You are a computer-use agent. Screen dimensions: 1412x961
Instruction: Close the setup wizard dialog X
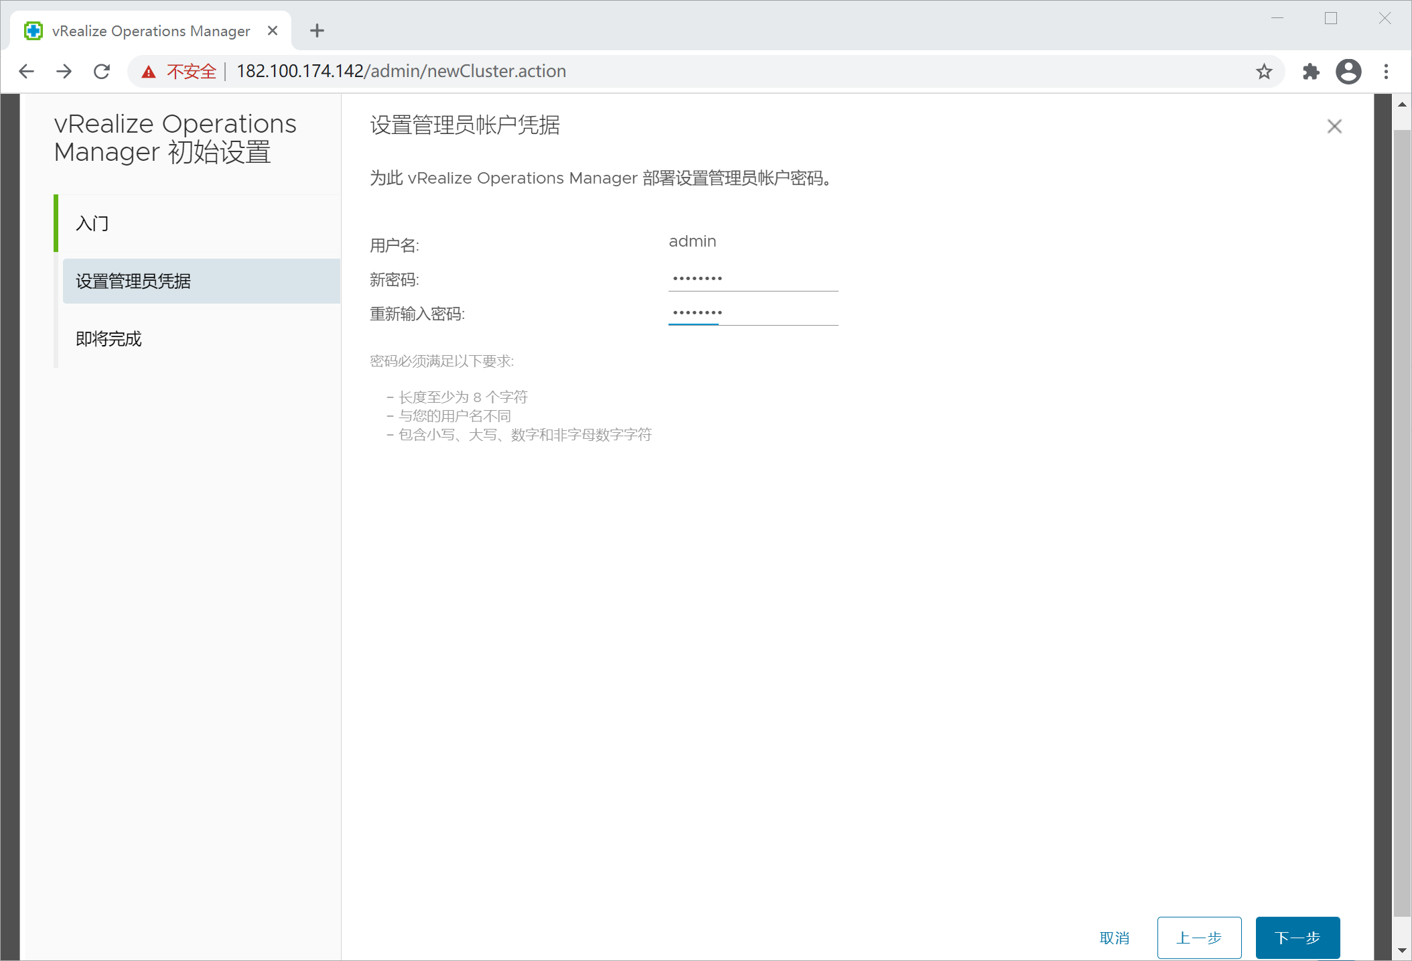[1334, 126]
